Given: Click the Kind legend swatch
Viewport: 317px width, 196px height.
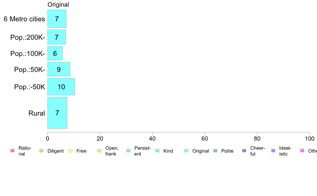Looking at the screenshot, I should point(157,151).
